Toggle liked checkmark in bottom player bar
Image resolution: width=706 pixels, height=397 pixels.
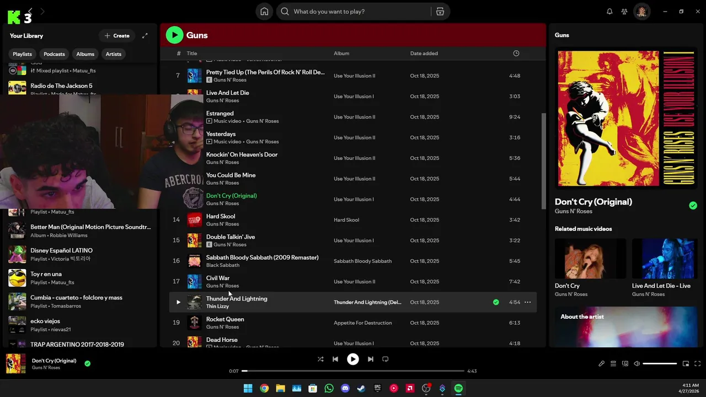tap(87, 363)
